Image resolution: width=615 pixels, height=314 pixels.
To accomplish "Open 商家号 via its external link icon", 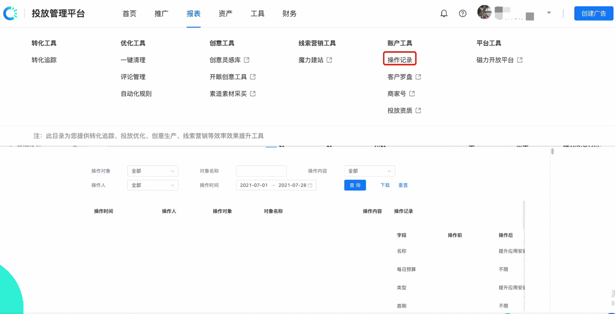I will (412, 93).
